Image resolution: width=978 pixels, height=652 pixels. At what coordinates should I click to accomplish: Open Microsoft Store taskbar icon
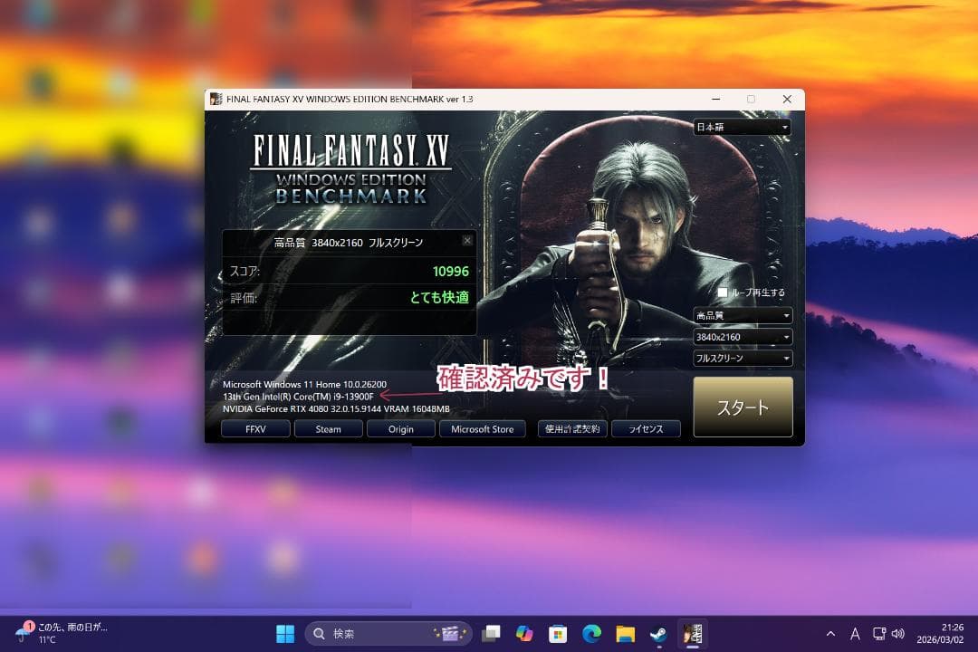pos(558,634)
